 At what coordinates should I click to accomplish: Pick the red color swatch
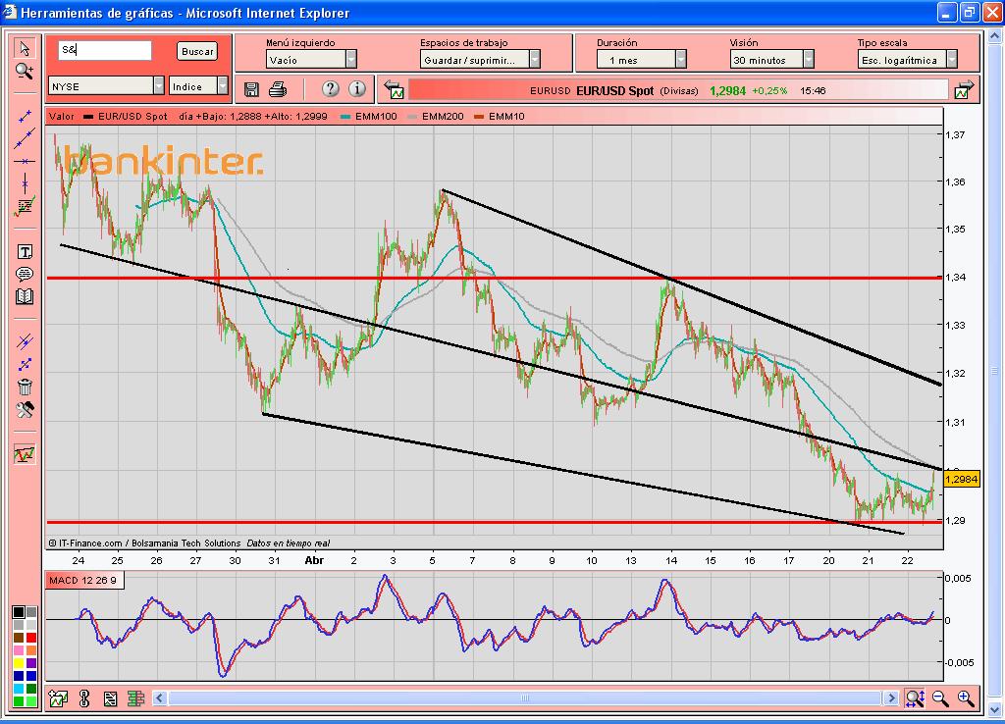pos(31,638)
